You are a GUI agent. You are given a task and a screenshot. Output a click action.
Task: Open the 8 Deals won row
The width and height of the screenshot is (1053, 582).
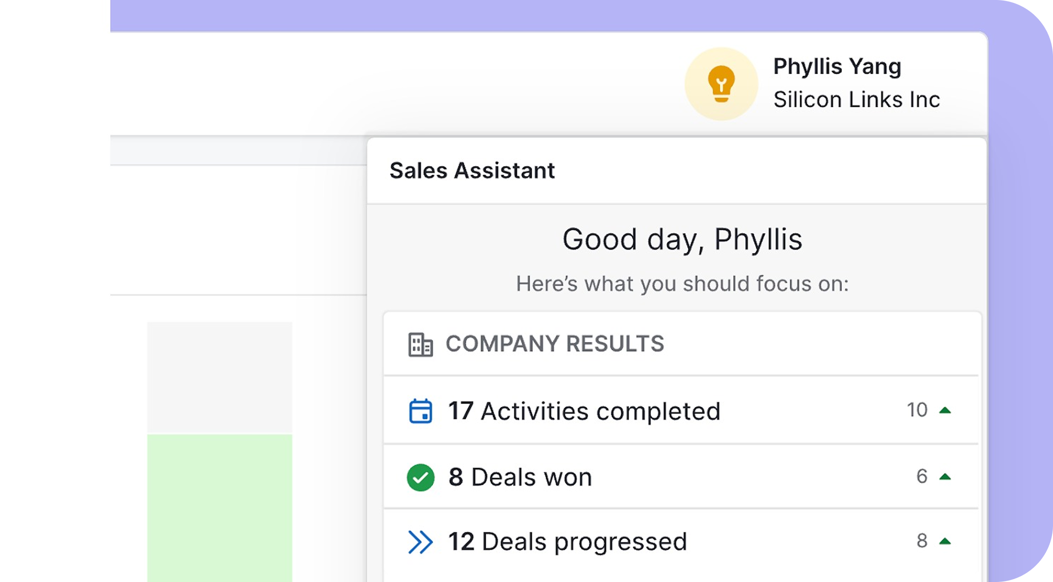[520, 477]
